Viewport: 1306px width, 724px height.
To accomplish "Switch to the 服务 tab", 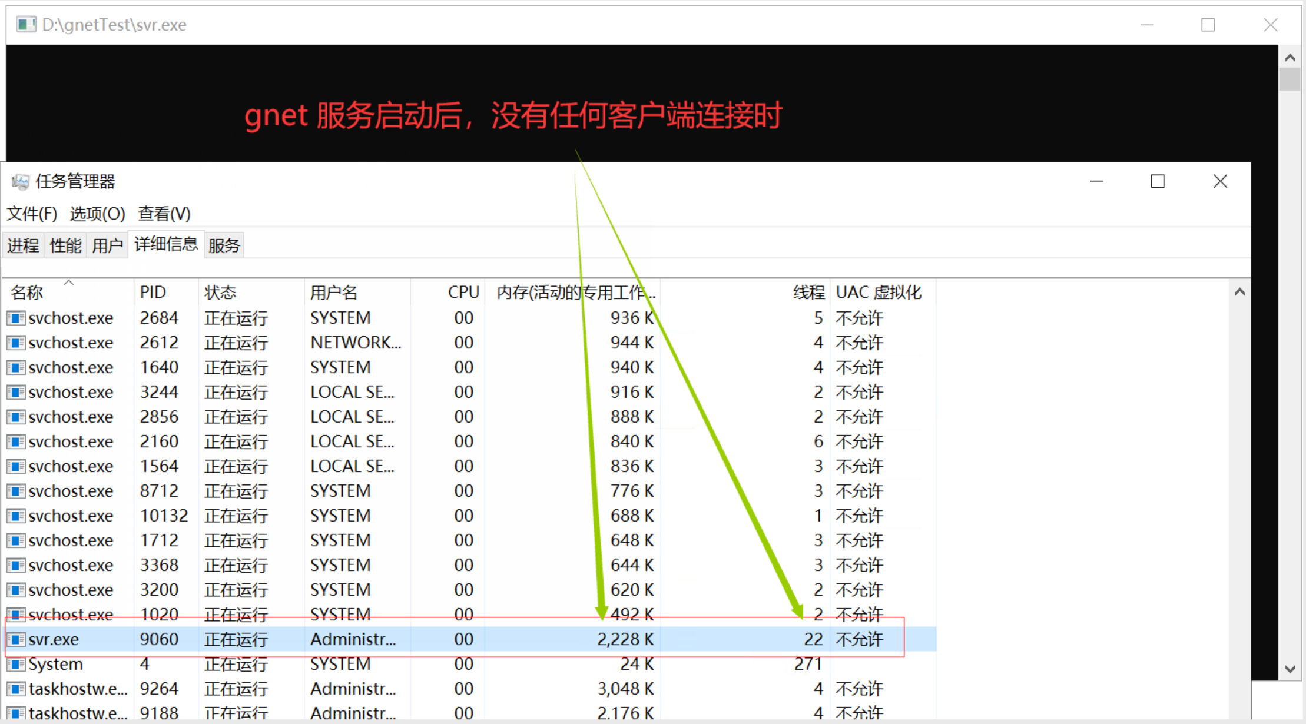I will coord(224,245).
